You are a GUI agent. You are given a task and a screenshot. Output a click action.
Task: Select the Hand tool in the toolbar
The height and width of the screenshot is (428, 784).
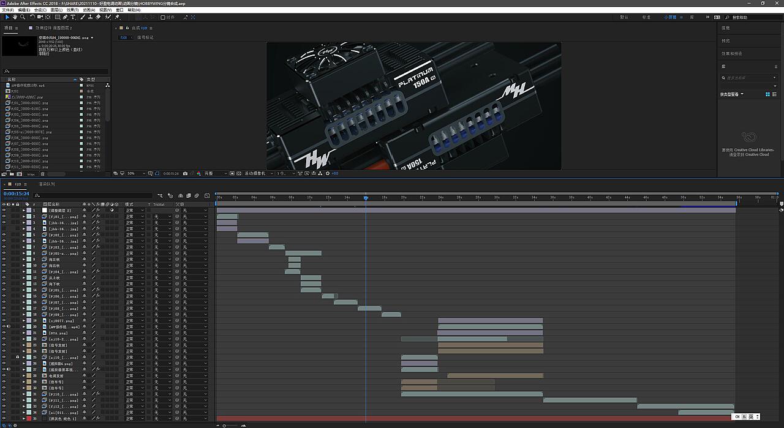(15, 17)
